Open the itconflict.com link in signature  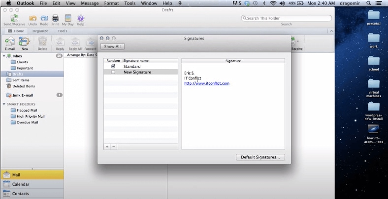click(207, 83)
